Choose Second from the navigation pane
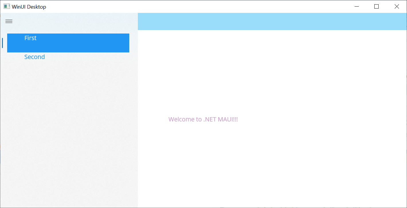 (34, 57)
